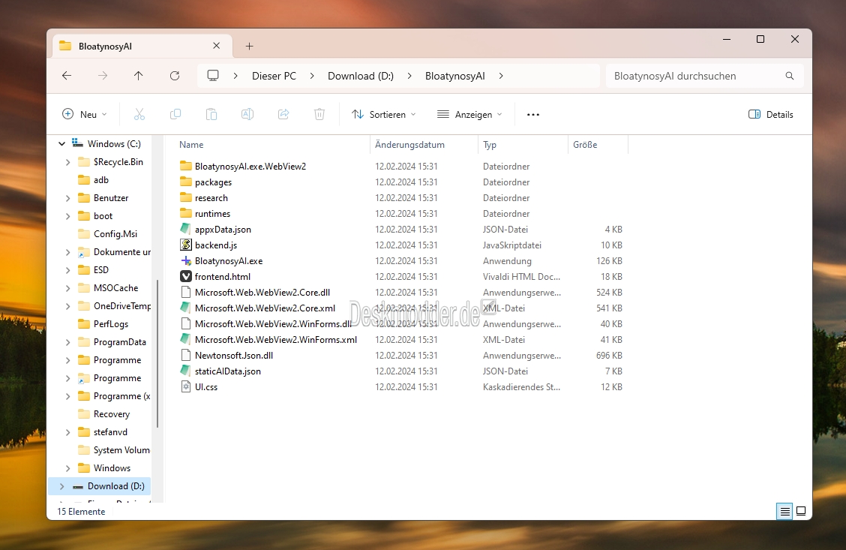
Task: Click the Share icon in toolbar
Action: [x=283, y=114]
